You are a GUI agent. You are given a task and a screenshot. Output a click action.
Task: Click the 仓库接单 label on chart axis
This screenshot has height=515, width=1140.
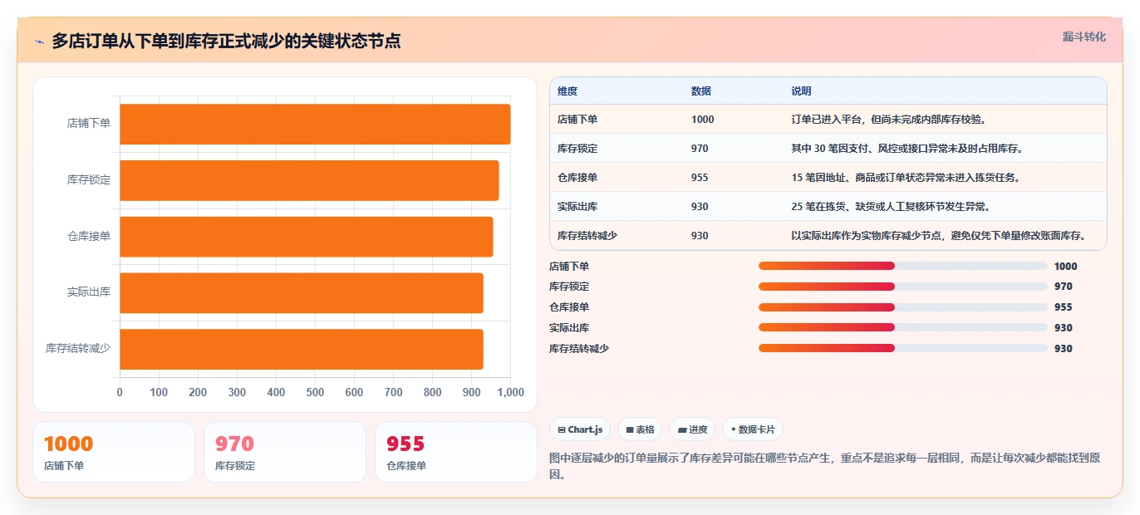89,237
